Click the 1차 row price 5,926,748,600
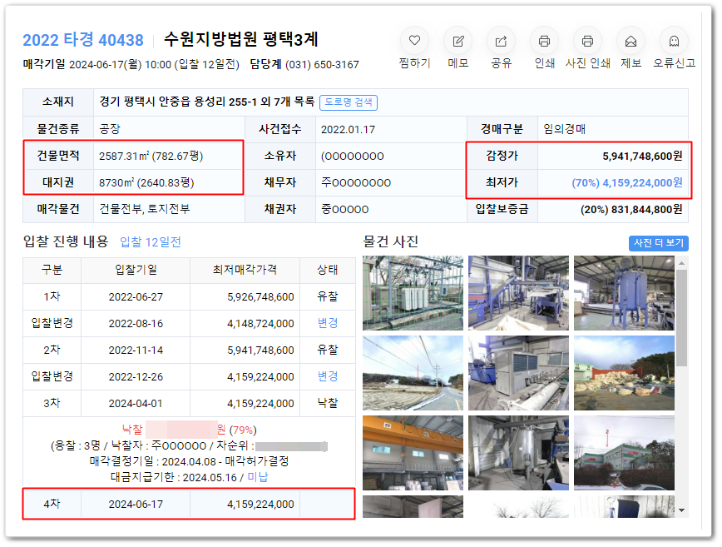The height and width of the screenshot is (547, 722). tap(260, 296)
